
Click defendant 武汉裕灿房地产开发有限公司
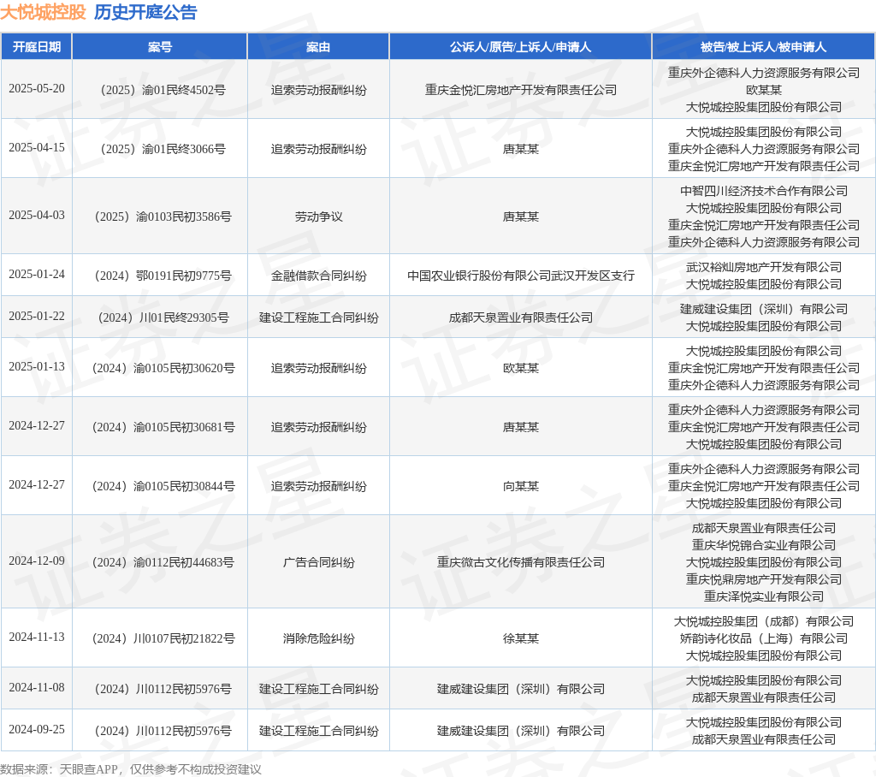coord(763,267)
